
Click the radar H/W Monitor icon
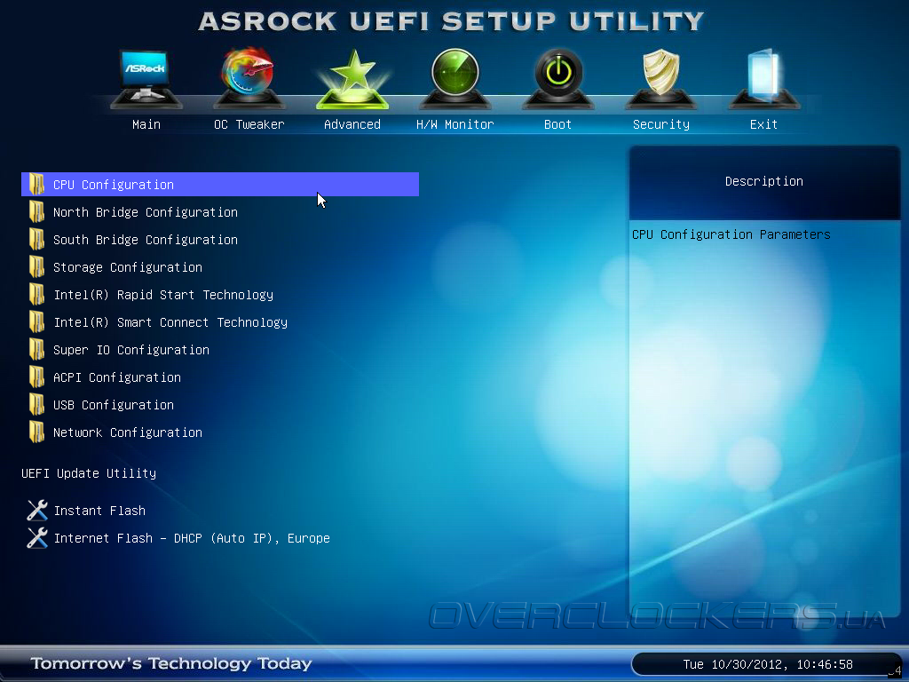tap(455, 78)
